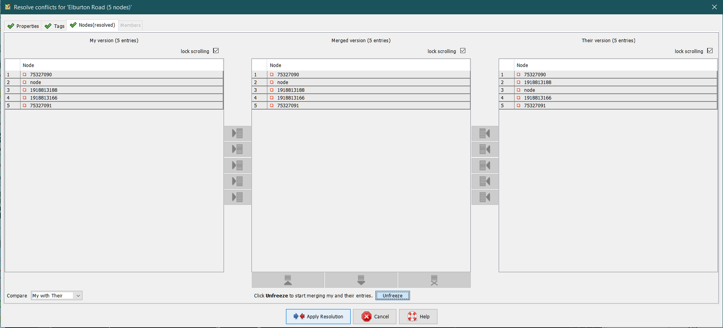Click topmost copy-right arrow button beside My version

coord(238,133)
